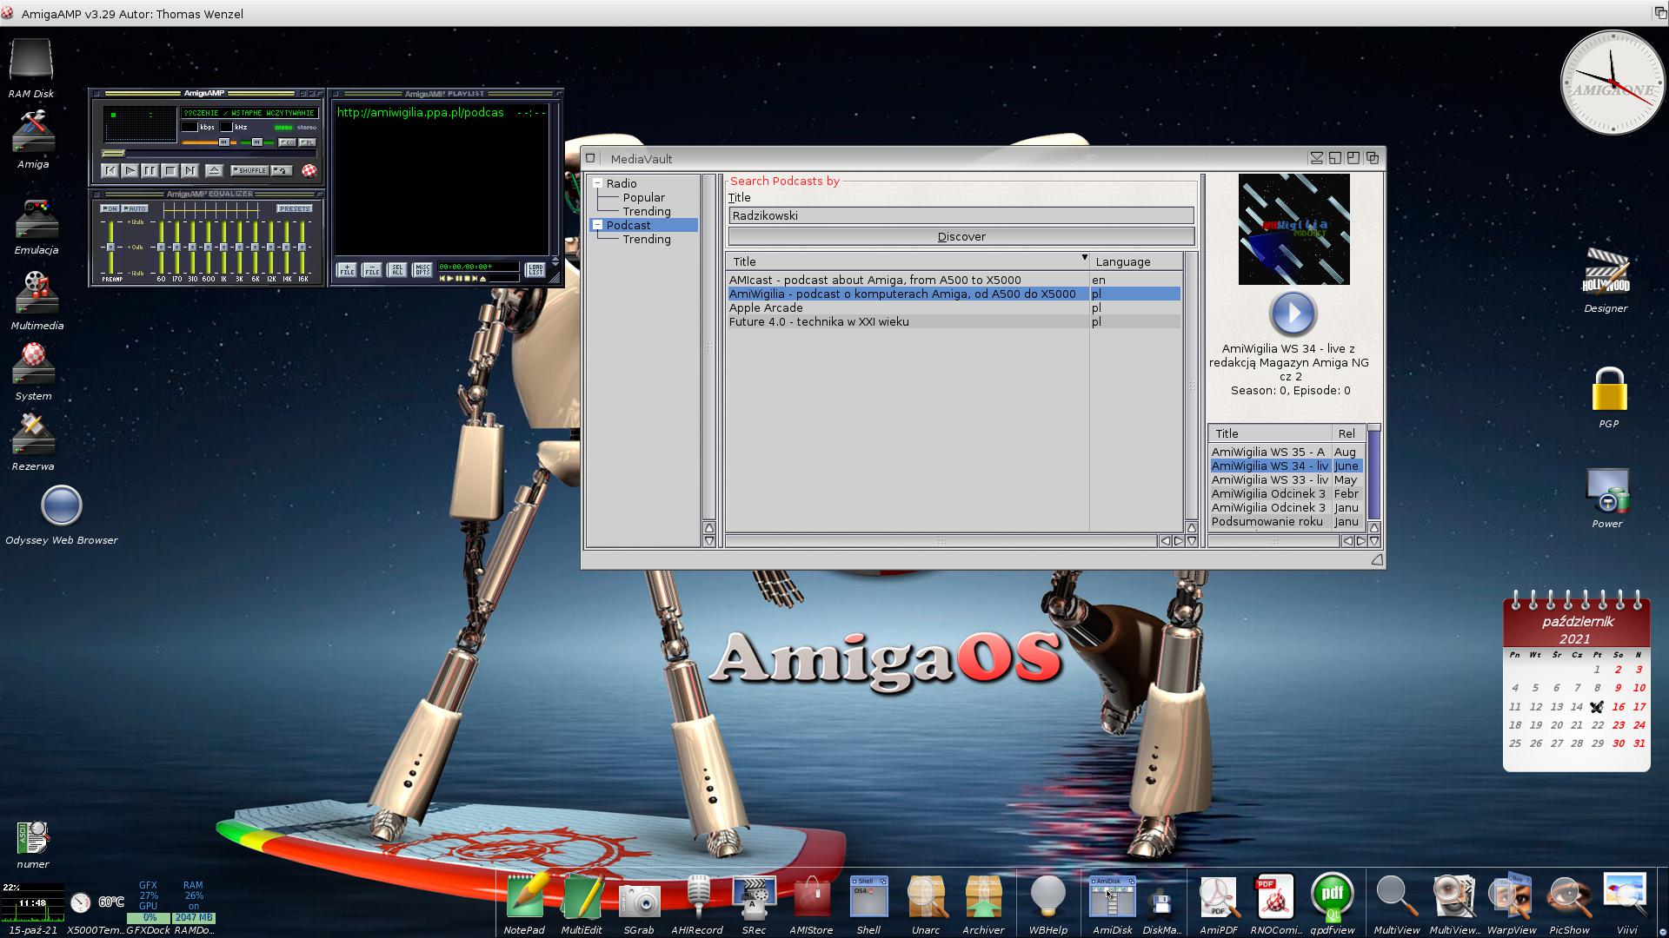The image size is (1669, 938).
Task: Select the Apple Arcade podcast row
Action: [954, 307]
